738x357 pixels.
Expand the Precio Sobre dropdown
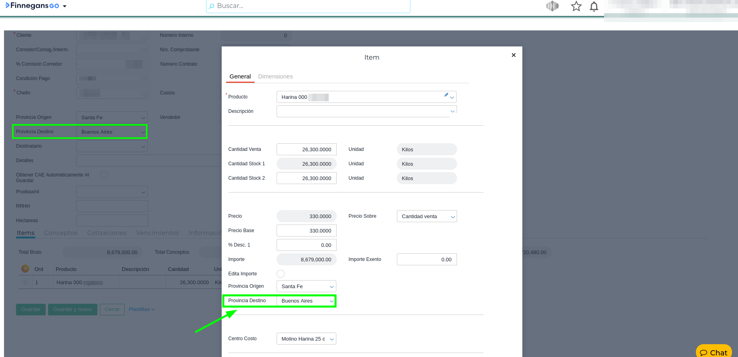click(453, 217)
